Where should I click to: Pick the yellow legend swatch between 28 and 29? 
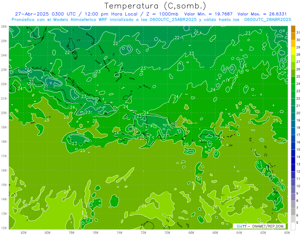point(293,51)
